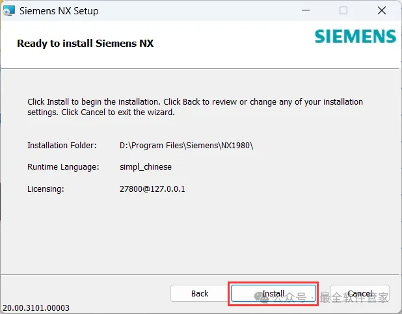This screenshot has width=402, height=314.
Task: Click the licensing value 27800@127.0.0.1
Action: point(152,189)
